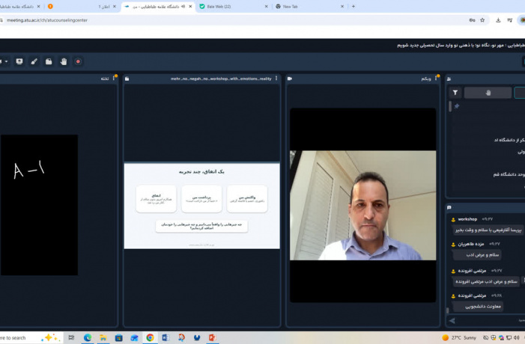The width and height of the screenshot is (525, 344).
Task: Open options dots beside Morteza's greeting message
Action: click(x=524, y=280)
